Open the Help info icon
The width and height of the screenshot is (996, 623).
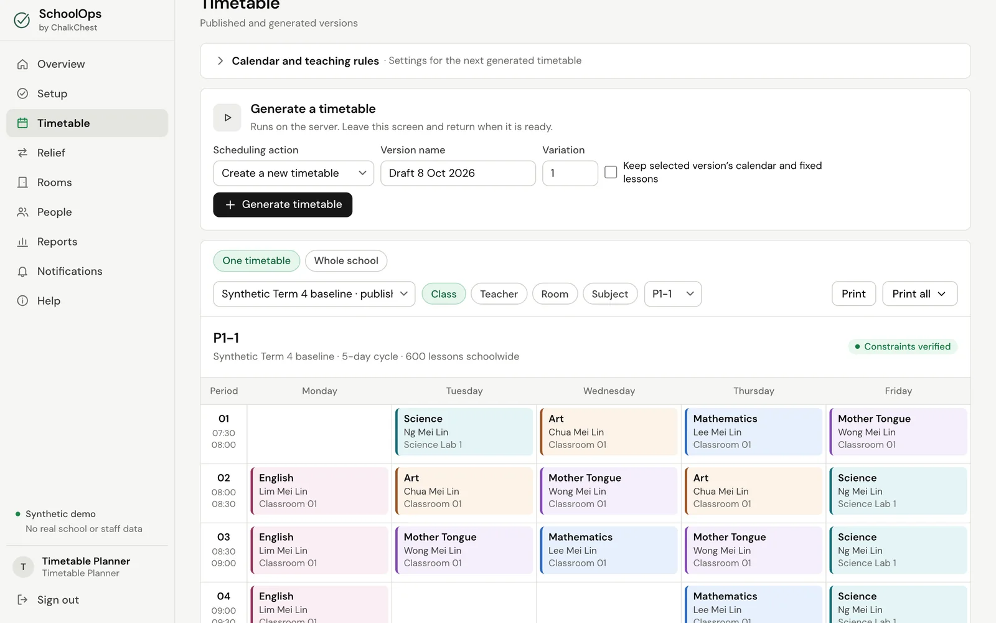point(22,301)
